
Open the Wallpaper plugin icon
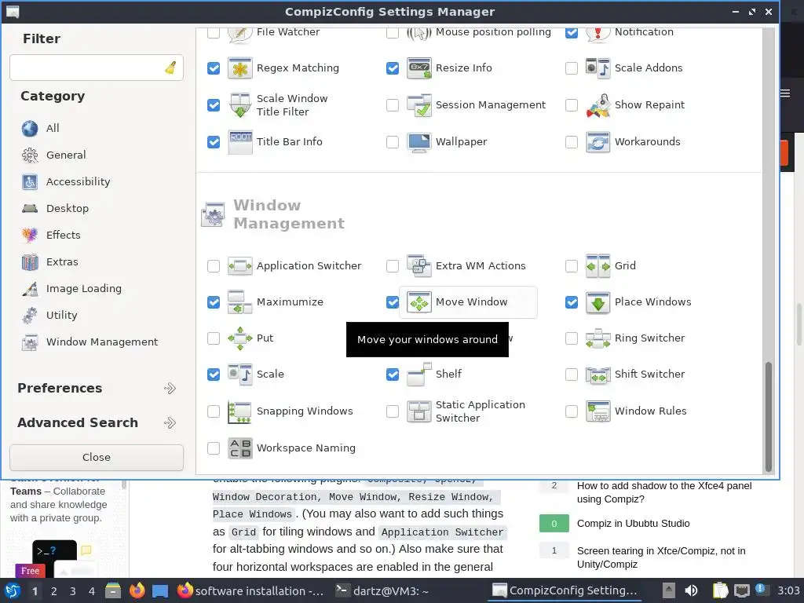pos(419,142)
